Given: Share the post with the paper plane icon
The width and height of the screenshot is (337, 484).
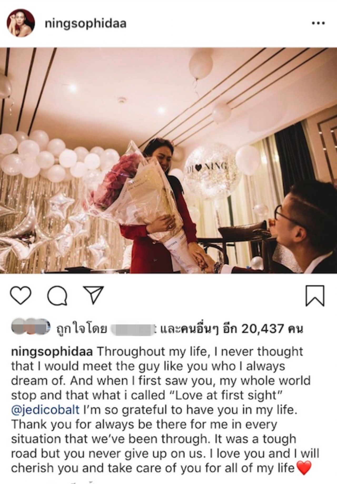Looking at the screenshot, I should point(93,295).
